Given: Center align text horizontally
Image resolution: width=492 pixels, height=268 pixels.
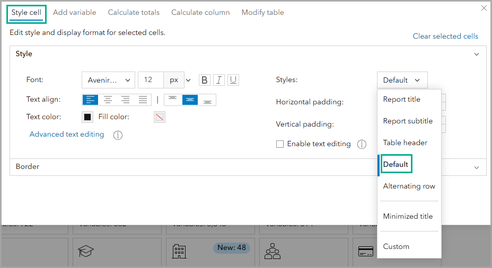Looking at the screenshot, I should pos(108,100).
